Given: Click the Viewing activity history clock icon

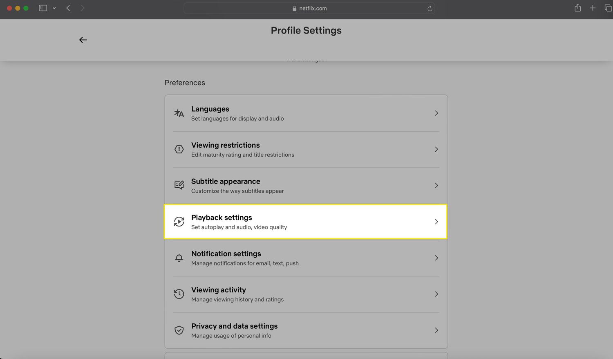Looking at the screenshot, I should [179, 294].
